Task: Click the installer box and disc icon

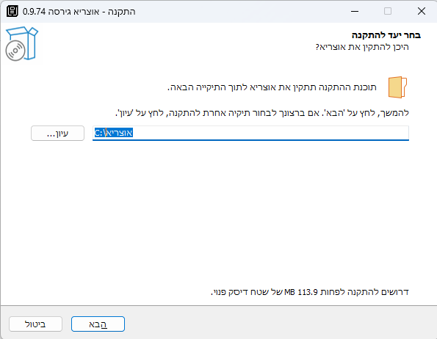Action: 22,43
